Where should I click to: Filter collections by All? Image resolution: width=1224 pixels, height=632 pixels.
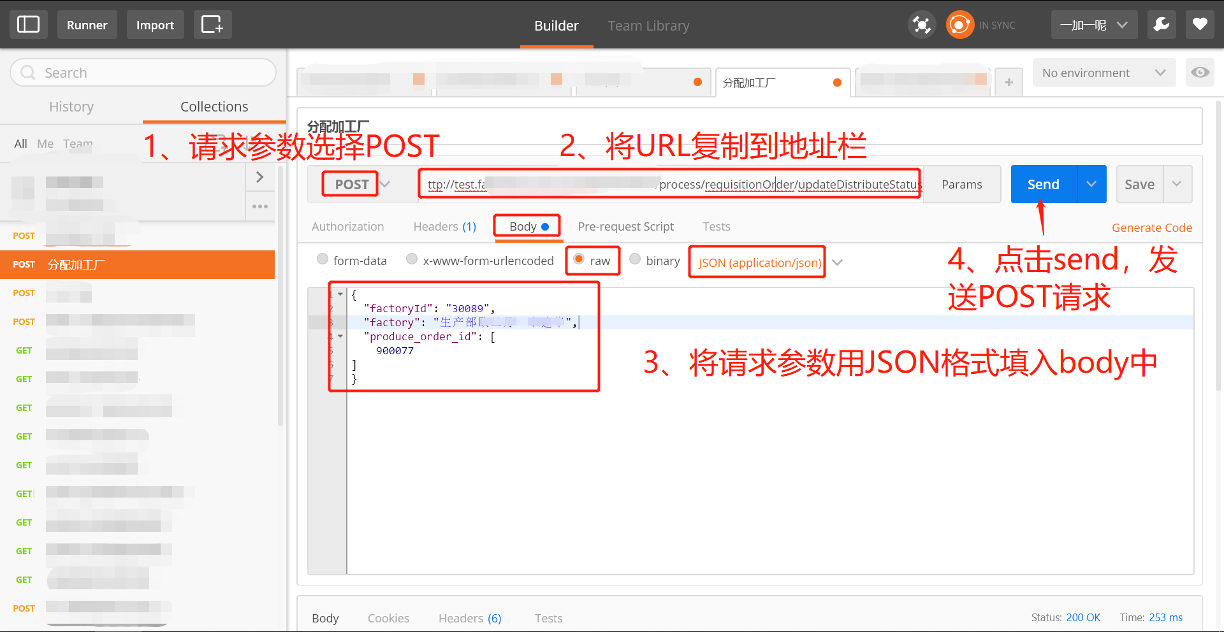[20, 143]
